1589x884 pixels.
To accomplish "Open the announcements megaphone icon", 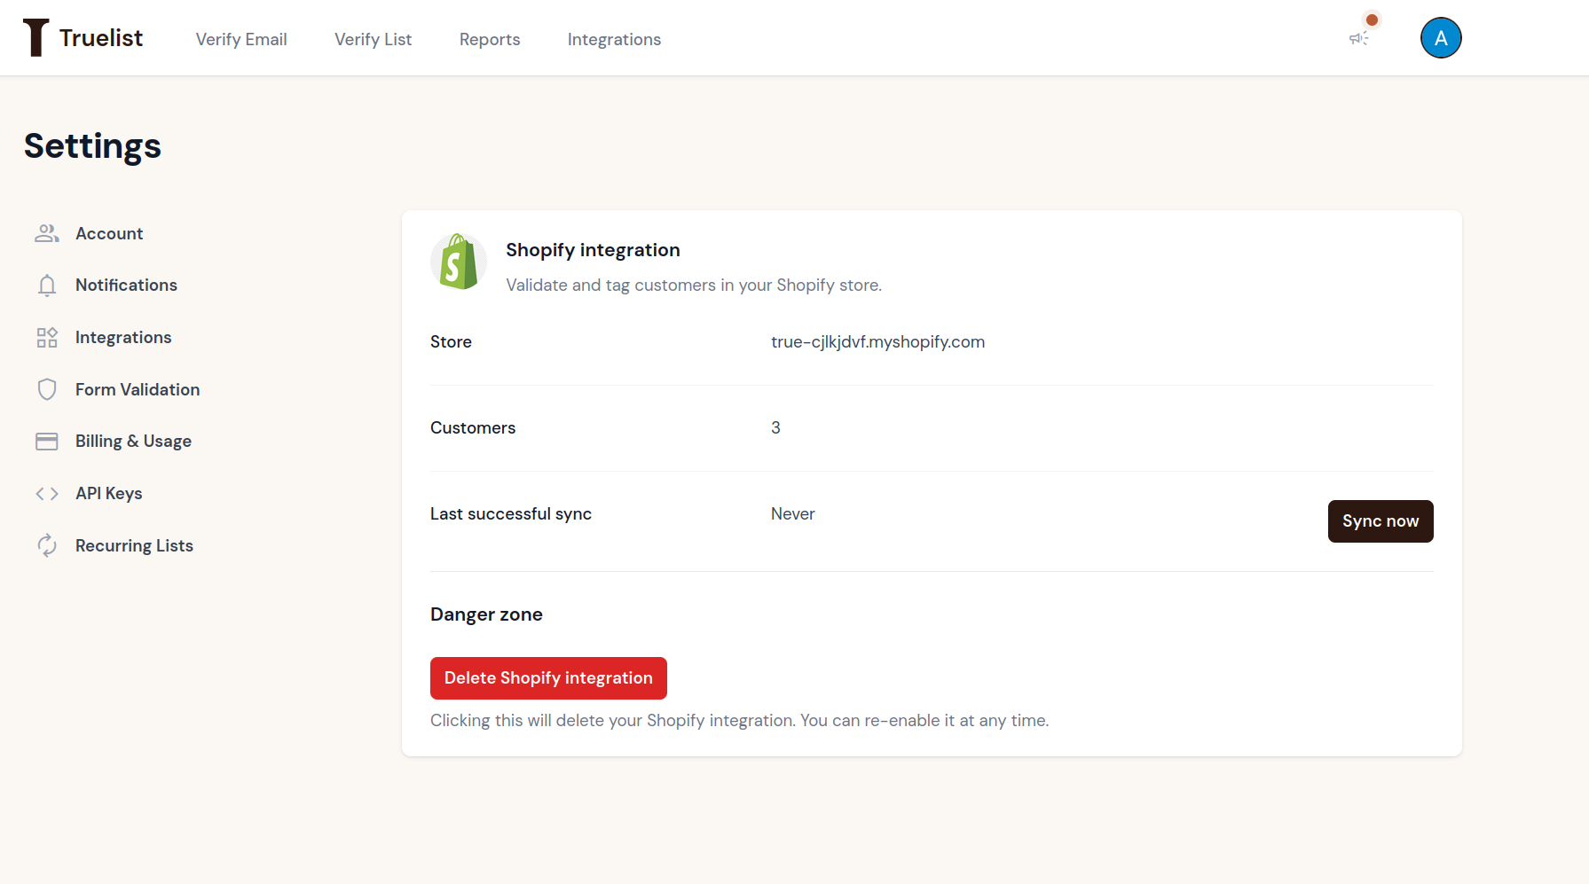I will coord(1359,38).
